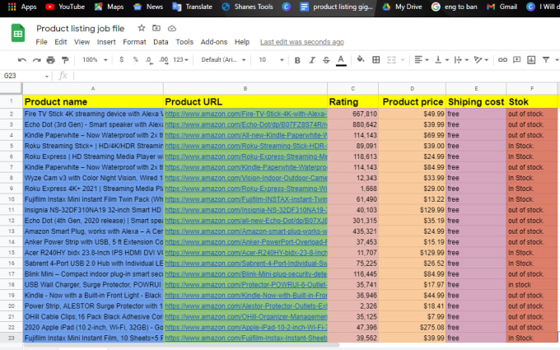Viewport: 560px width, 350px height.
Task: Click the formula bar input
Action: (316, 76)
